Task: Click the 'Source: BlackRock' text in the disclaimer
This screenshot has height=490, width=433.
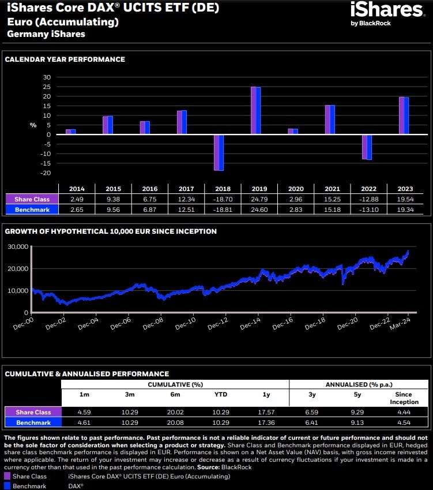Action: (224, 467)
